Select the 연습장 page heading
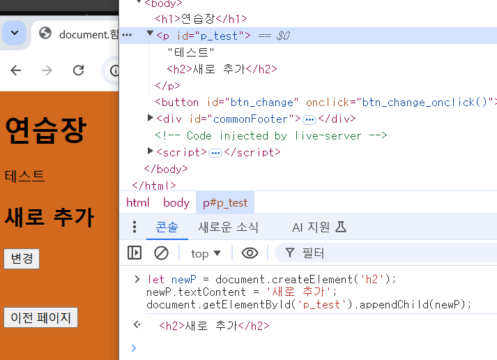497x360 pixels. 45,130
